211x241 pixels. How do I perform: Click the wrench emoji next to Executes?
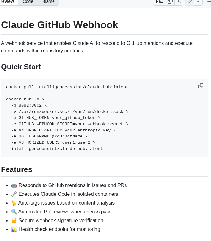[14, 194]
